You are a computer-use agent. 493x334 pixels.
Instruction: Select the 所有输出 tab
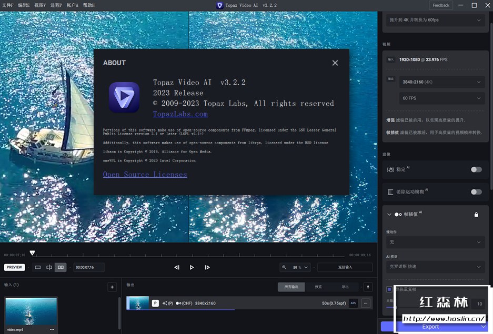coord(291,287)
